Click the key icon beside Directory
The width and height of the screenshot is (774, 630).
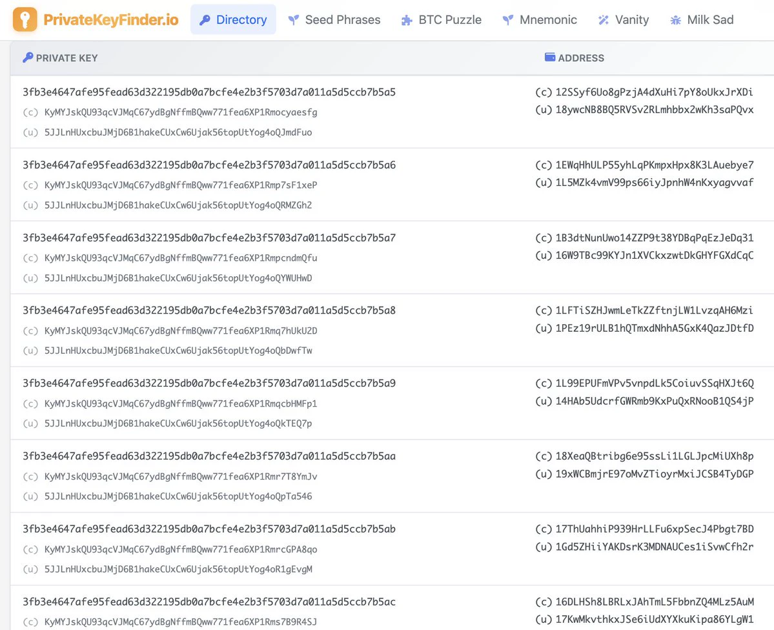(x=205, y=20)
